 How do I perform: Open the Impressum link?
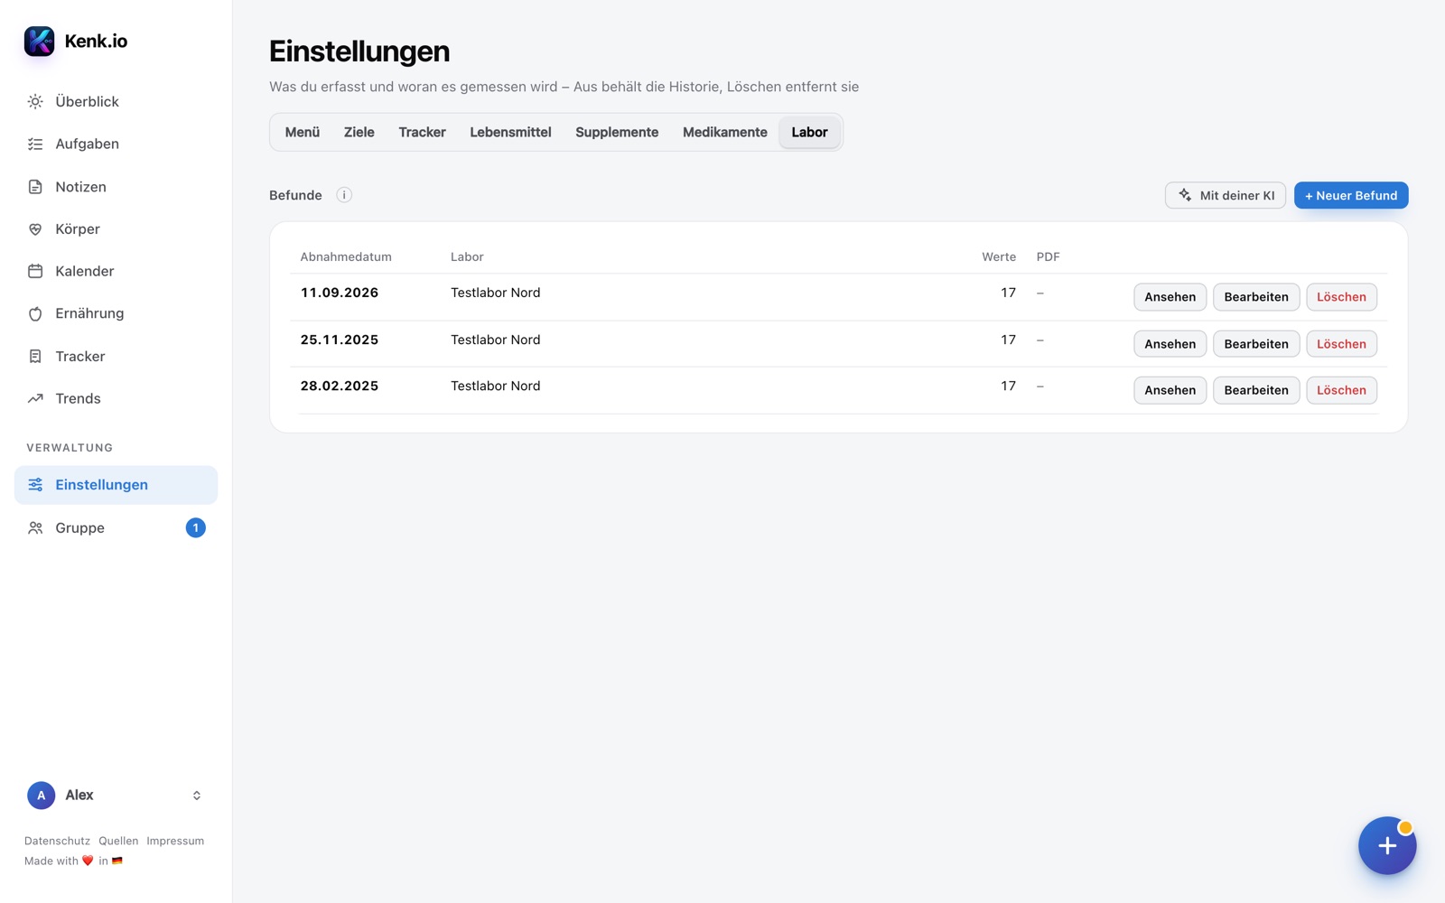175,841
